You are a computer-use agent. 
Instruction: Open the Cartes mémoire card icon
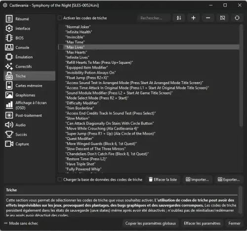coord(9,86)
